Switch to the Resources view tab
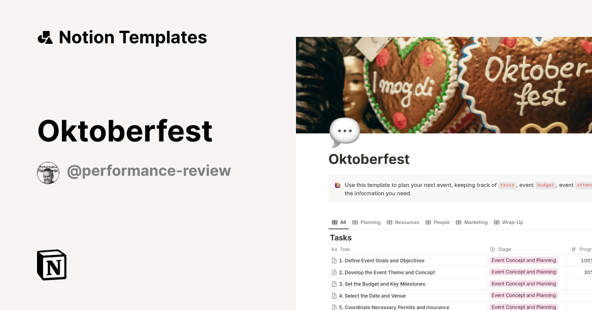This screenshot has height=310, width=592. coord(407,222)
